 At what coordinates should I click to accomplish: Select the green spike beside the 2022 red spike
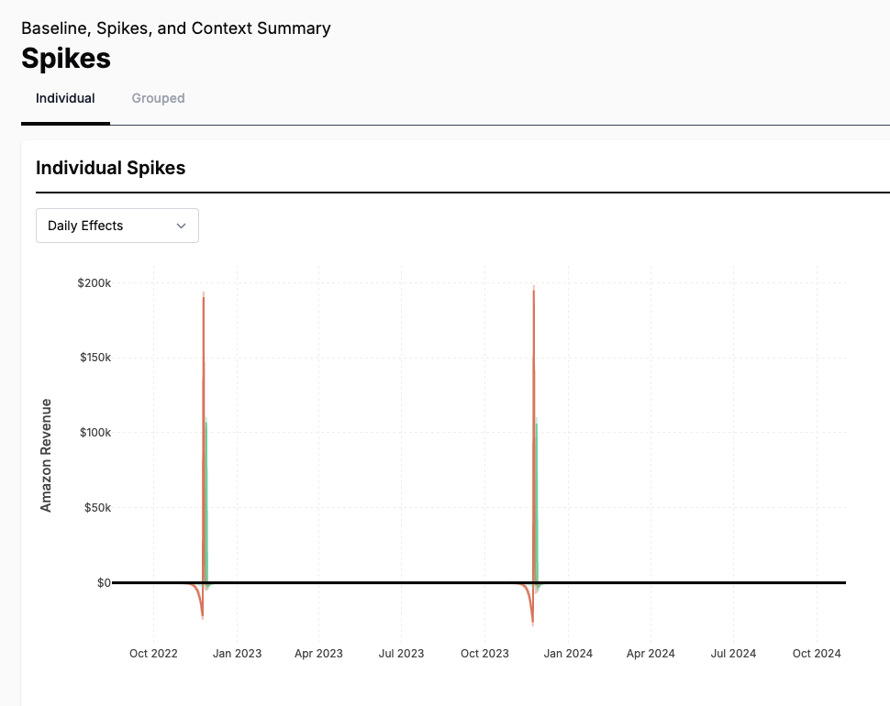207,495
